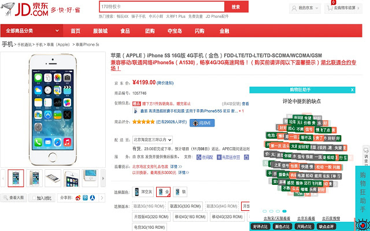The width and height of the screenshot is (370, 231).
Task: Switch to the 缺点点评 tab
Action: point(326,226)
